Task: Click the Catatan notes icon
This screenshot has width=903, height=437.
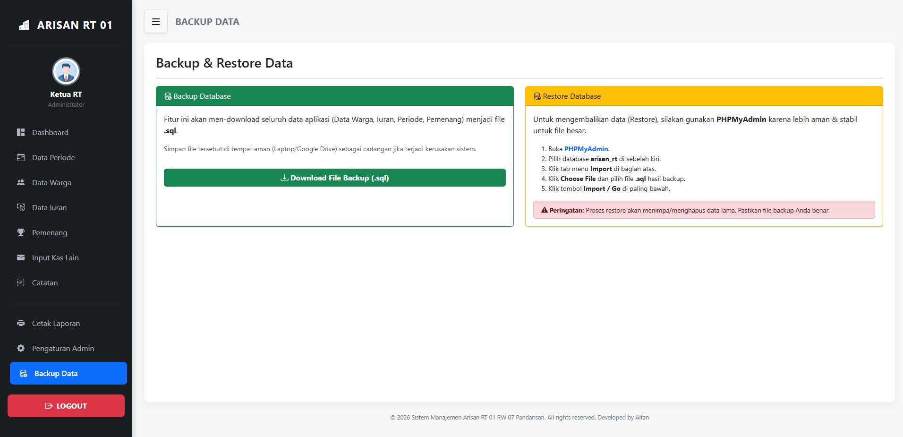Action: (x=21, y=283)
